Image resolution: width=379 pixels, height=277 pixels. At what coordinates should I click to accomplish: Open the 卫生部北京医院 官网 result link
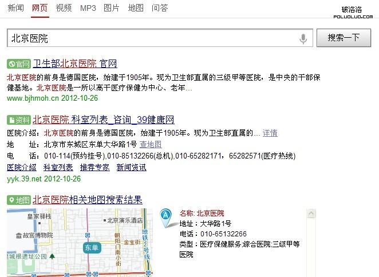tap(75, 63)
